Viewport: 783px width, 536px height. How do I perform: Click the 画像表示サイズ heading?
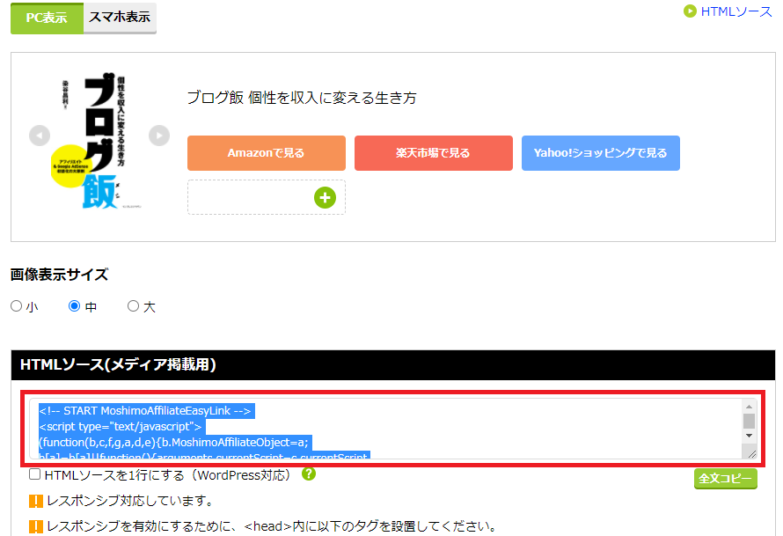coord(60,275)
